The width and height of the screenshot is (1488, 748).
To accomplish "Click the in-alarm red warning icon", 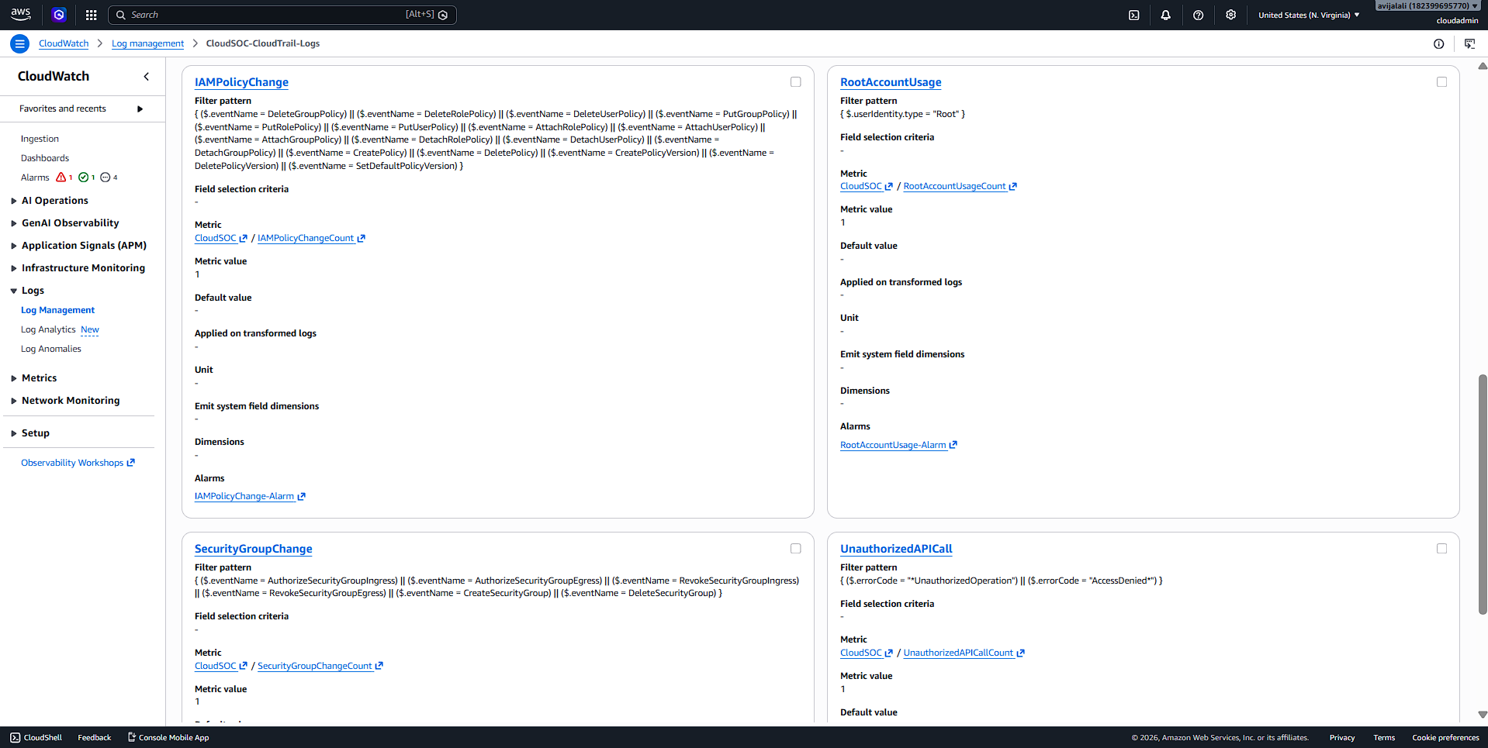I will pos(61,178).
